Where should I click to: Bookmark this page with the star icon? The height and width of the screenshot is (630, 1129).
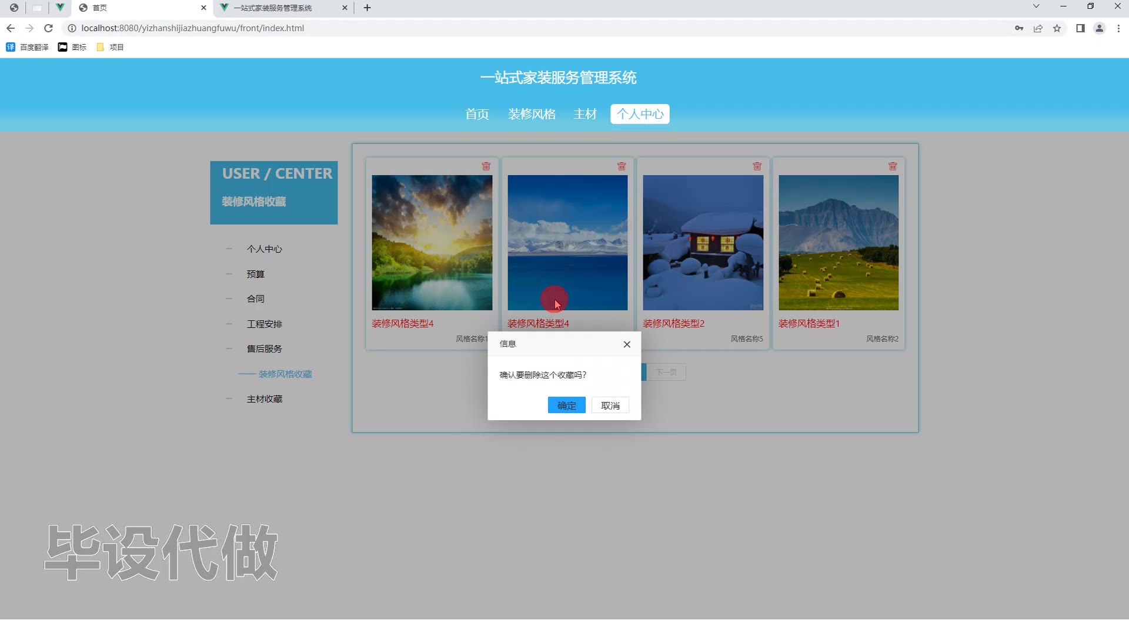pos(1057,28)
